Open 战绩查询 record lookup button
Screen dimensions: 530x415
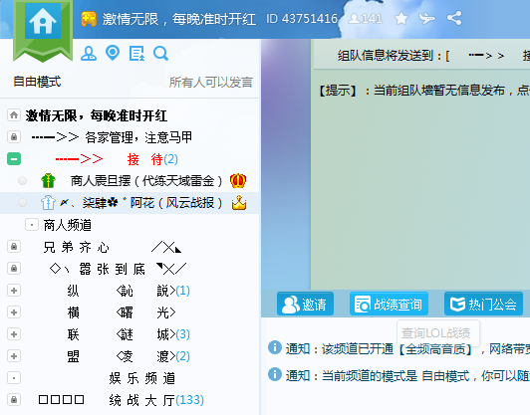pyautogui.click(x=390, y=304)
